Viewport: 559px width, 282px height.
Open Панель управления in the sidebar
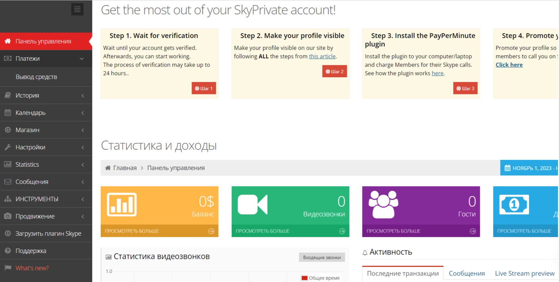(x=46, y=41)
